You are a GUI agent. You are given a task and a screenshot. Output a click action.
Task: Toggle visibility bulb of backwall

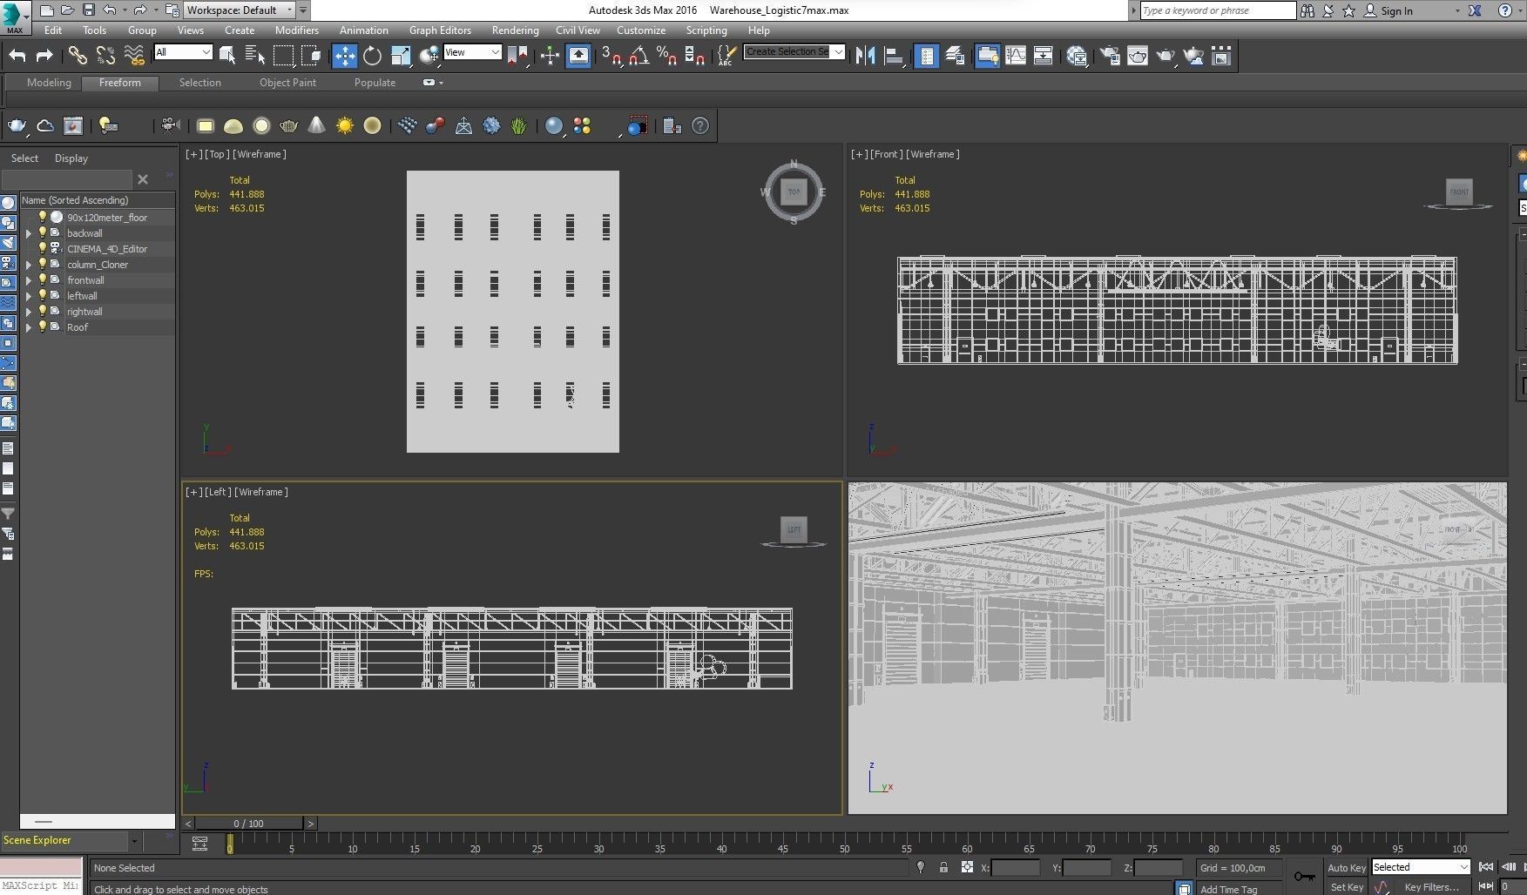point(42,232)
